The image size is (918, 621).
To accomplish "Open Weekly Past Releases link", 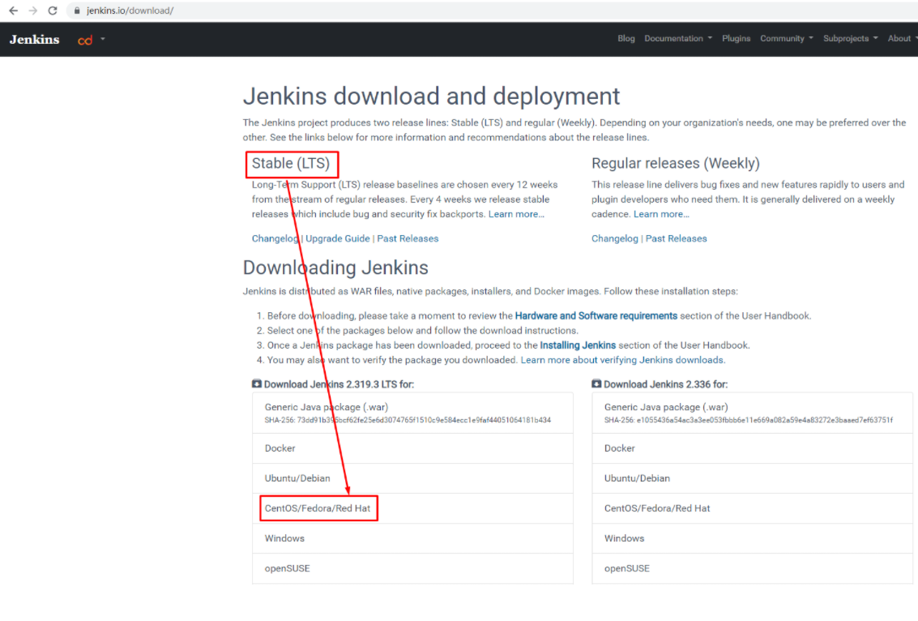I will (677, 238).
